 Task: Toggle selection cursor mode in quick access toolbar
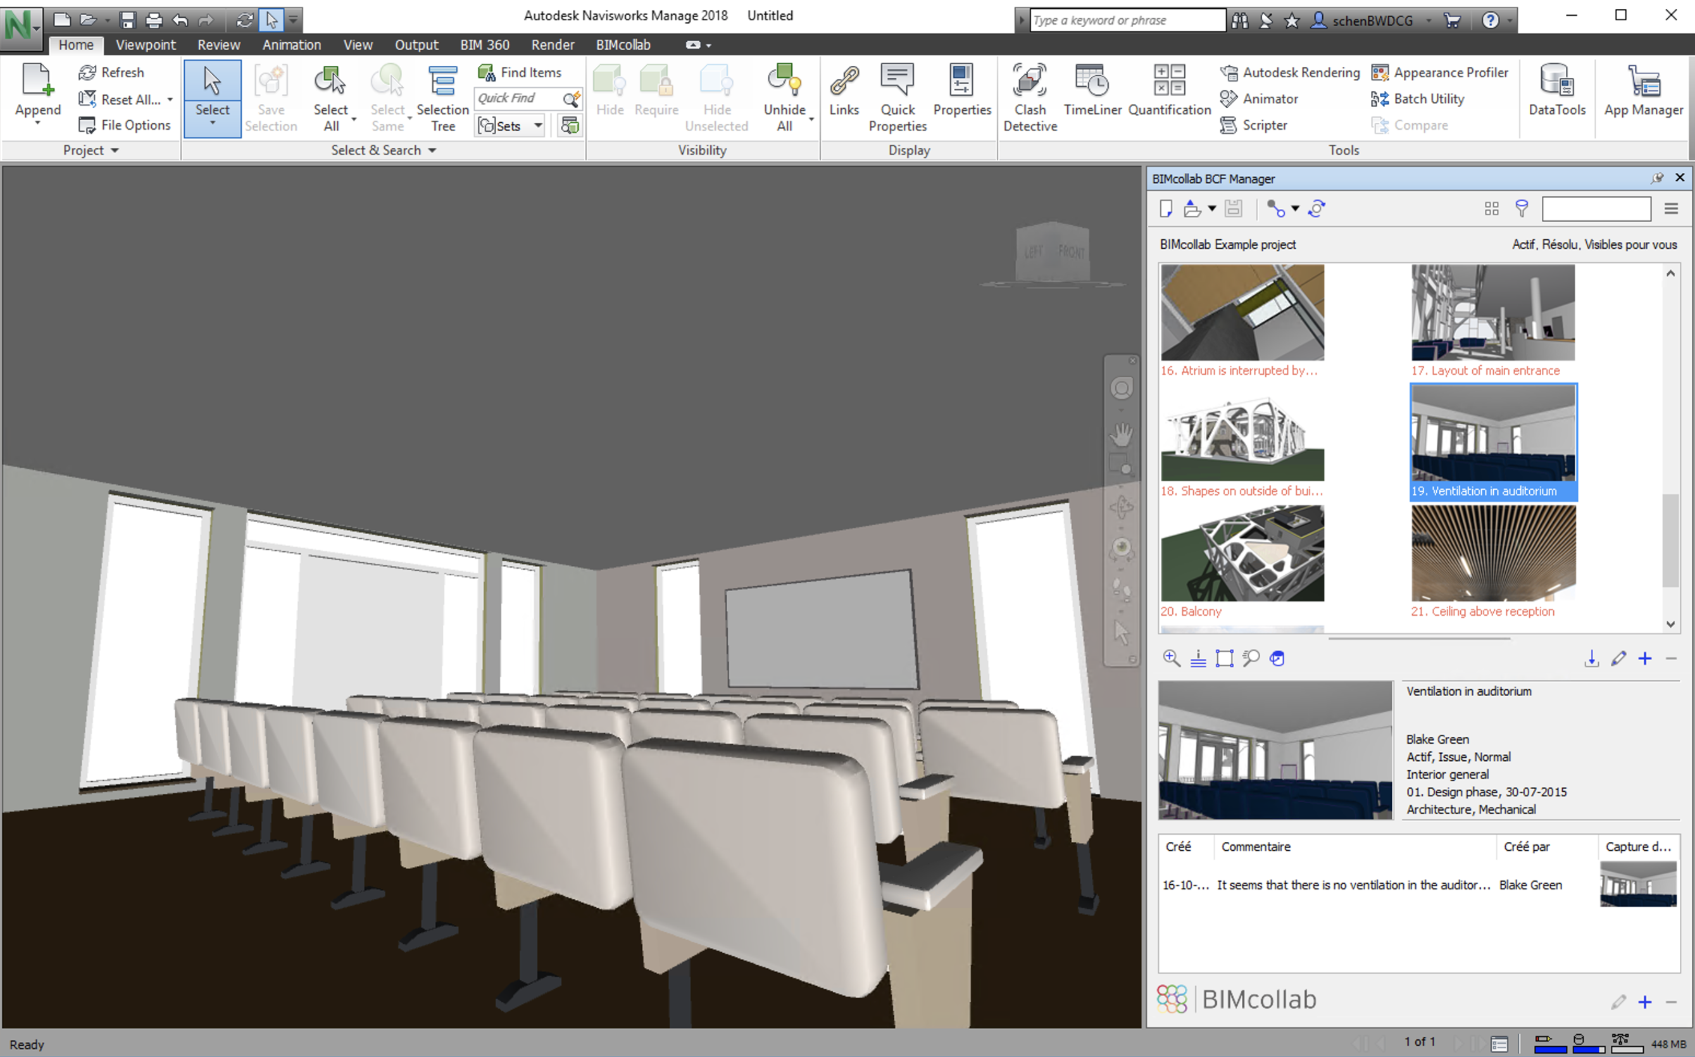tap(271, 20)
